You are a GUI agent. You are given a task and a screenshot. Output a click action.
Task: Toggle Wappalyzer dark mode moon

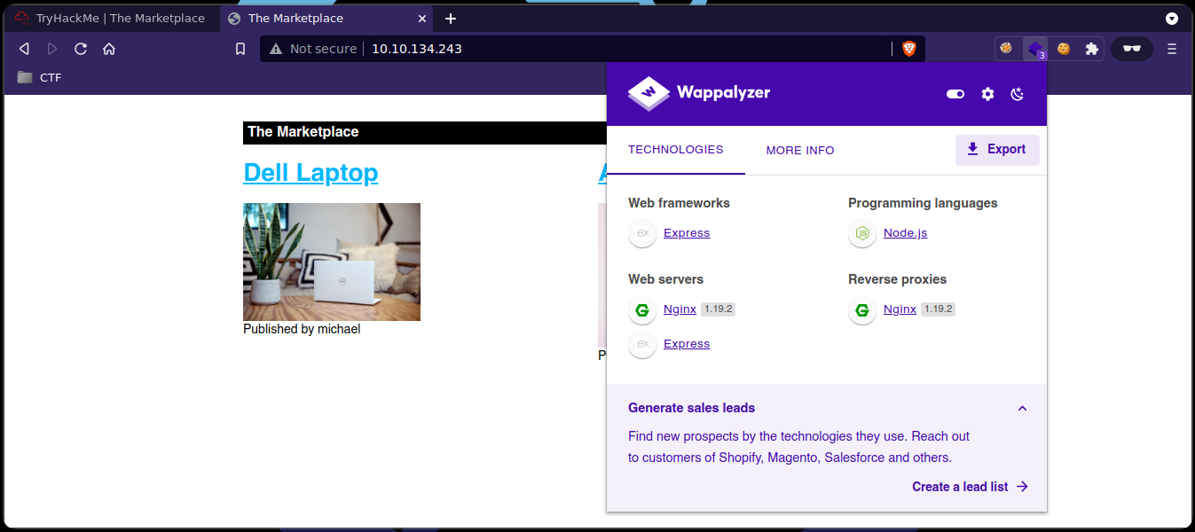pyautogui.click(x=1018, y=94)
